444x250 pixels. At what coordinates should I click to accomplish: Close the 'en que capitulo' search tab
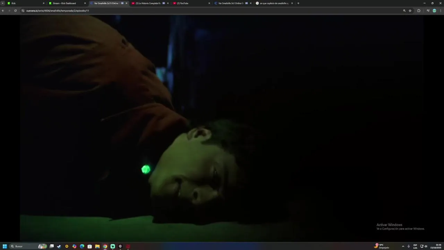click(x=292, y=3)
